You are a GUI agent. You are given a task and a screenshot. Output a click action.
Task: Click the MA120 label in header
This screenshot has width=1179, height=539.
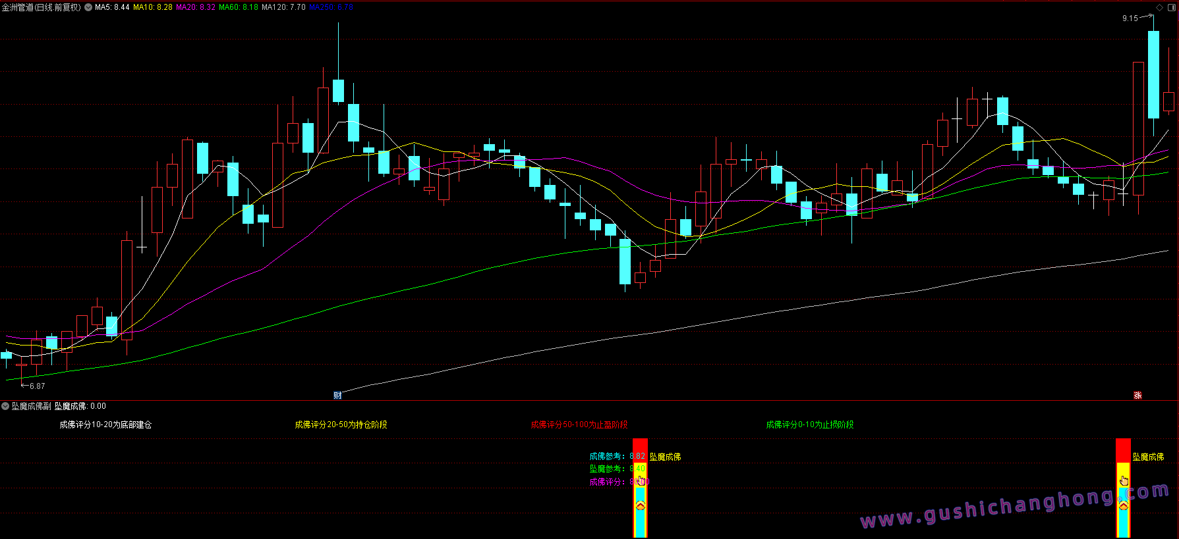coord(283,7)
